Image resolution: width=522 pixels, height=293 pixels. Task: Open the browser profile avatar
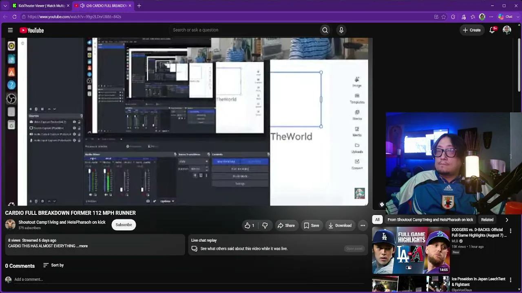[x=482, y=17]
